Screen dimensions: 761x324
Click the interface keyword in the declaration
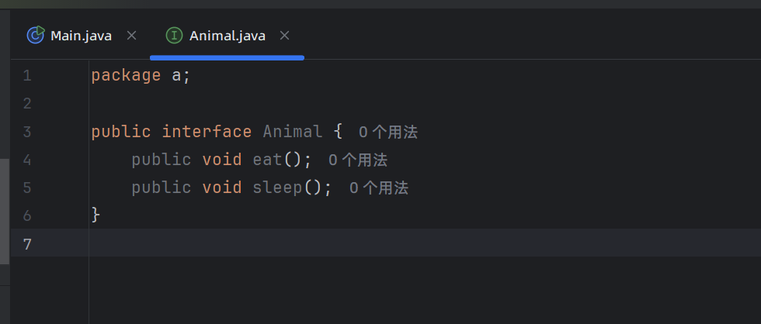[207, 132]
